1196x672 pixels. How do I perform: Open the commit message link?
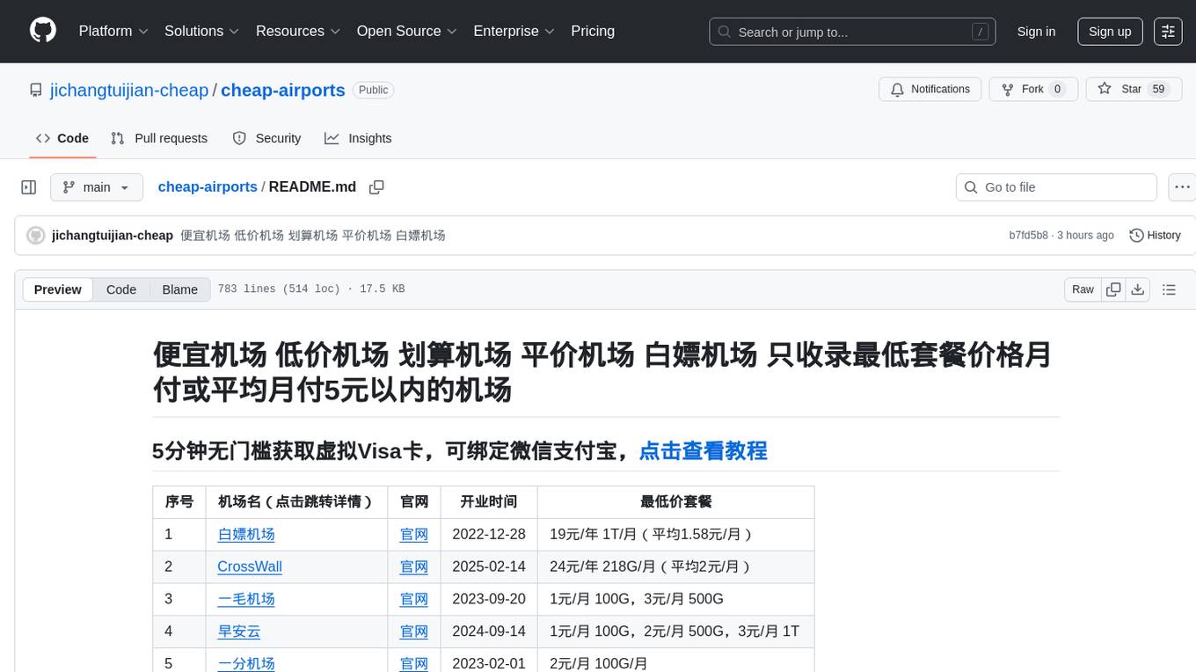[x=312, y=236]
